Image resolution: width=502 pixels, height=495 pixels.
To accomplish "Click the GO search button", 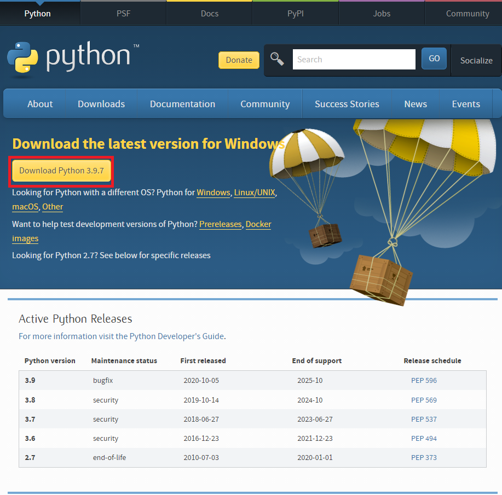I will coord(434,58).
